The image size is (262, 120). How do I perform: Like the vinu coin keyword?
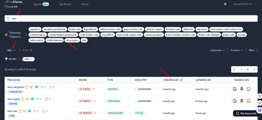tap(35, 111)
